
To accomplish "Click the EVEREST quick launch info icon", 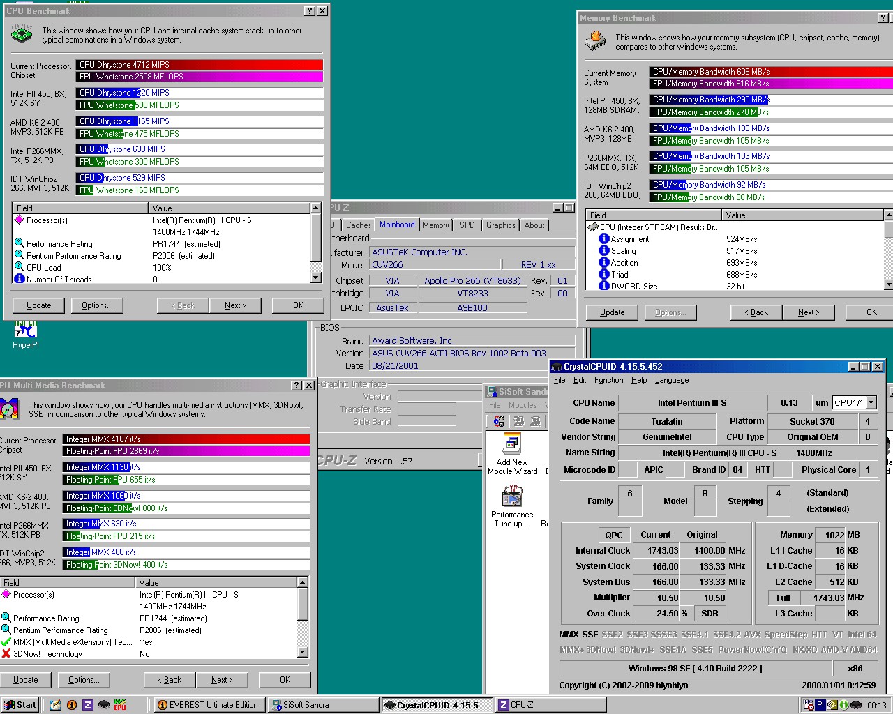I will tap(71, 705).
